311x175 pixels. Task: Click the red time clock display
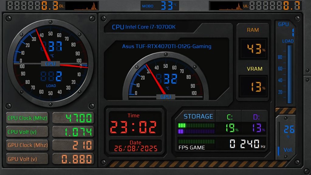tap(133, 127)
